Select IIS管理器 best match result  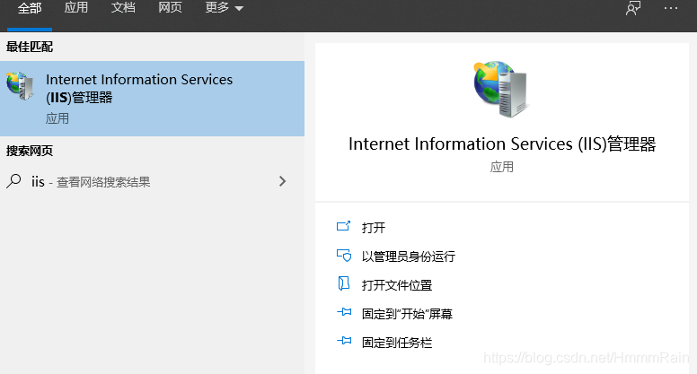tap(152, 99)
